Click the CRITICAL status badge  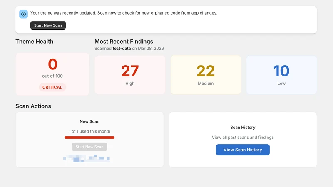pyautogui.click(x=52, y=87)
